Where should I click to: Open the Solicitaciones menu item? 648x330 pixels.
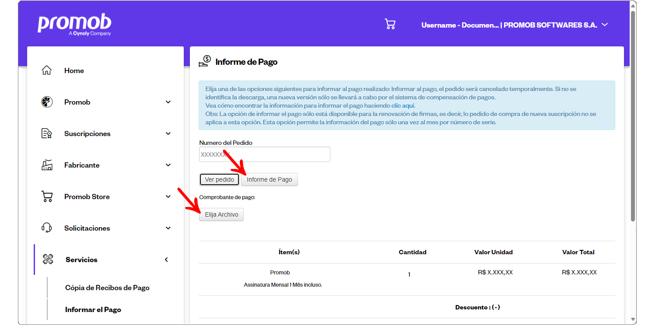point(87,228)
